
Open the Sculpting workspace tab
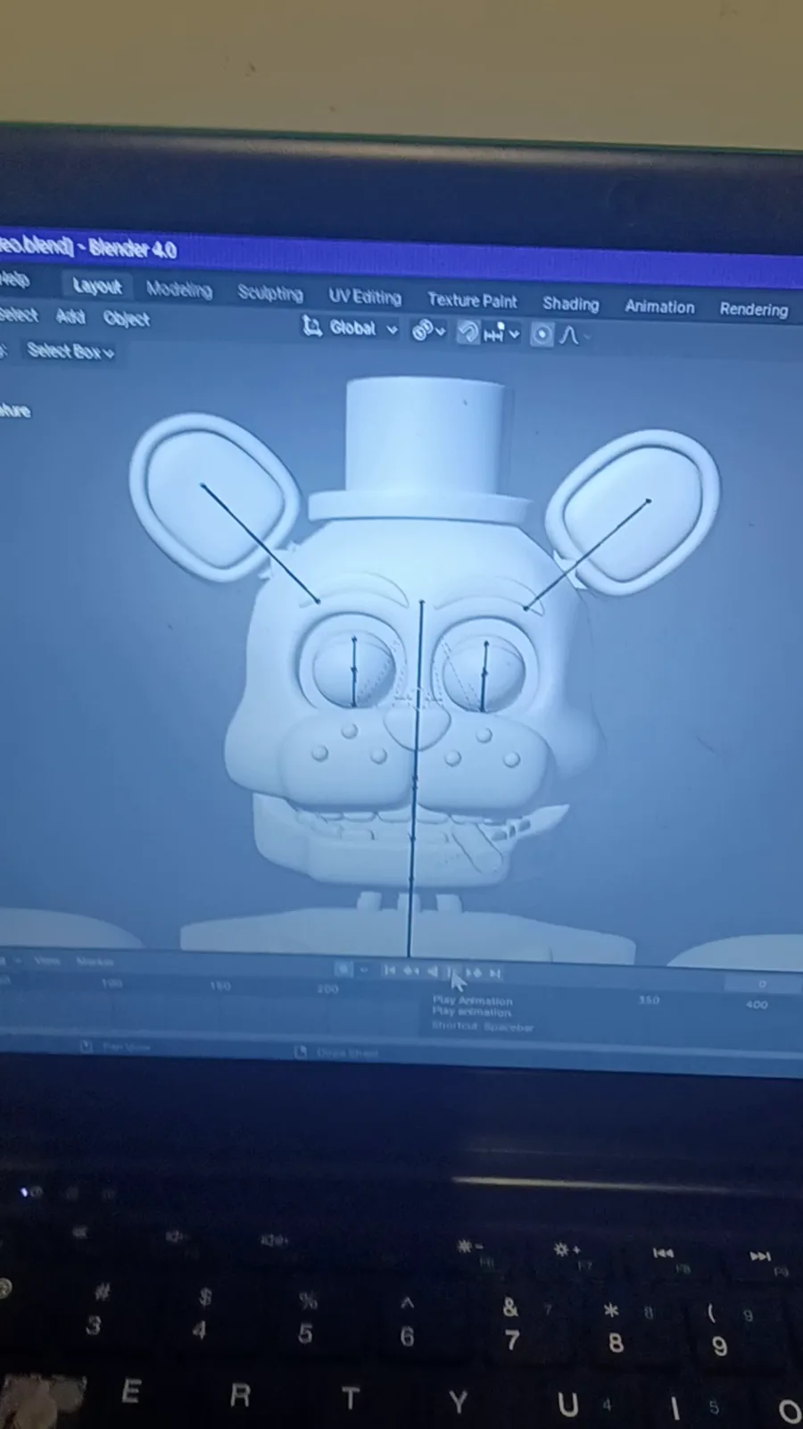pos(270,293)
